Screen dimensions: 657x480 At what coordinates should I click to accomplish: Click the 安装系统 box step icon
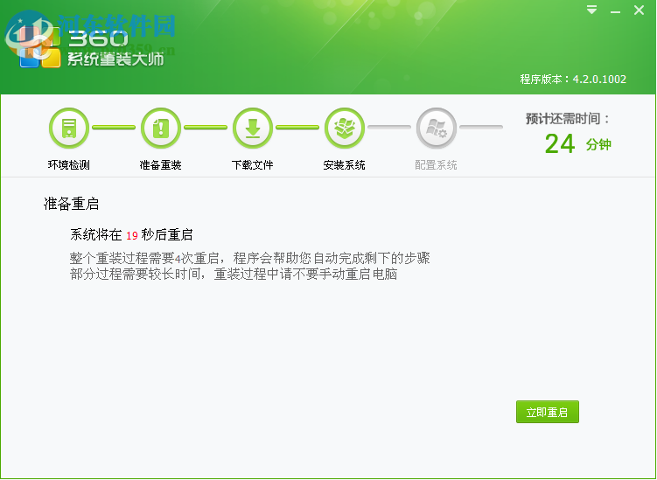pos(345,129)
